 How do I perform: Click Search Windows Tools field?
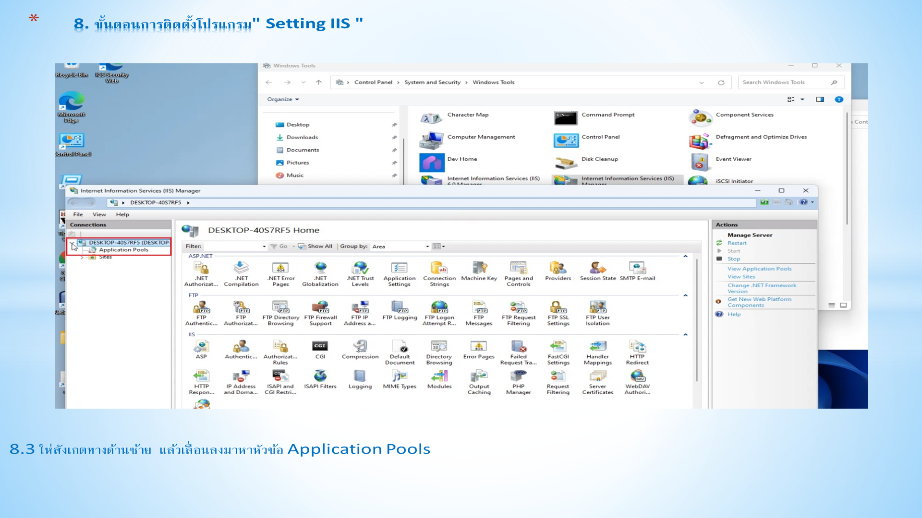coord(791,82)
